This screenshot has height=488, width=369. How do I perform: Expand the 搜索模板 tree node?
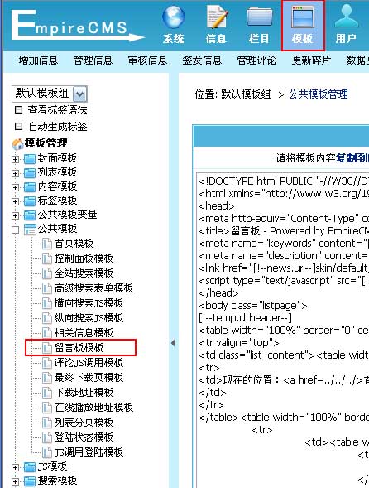(15, 481)
